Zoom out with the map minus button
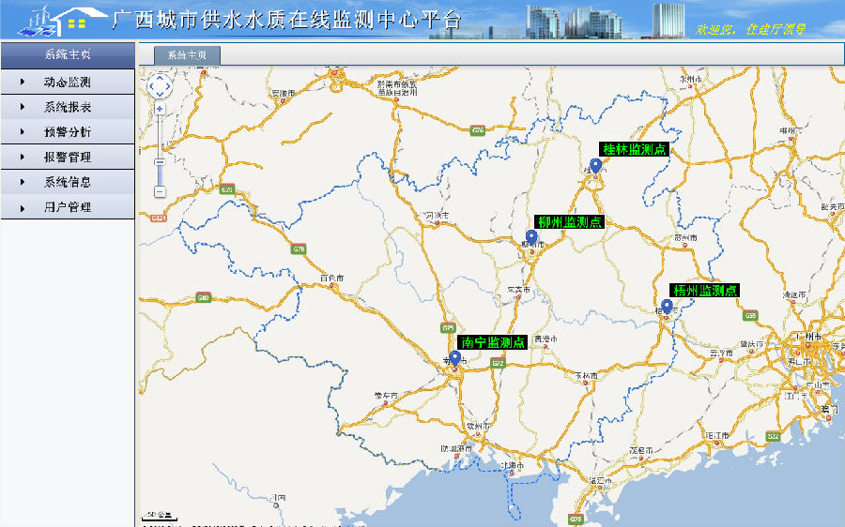 160,191
